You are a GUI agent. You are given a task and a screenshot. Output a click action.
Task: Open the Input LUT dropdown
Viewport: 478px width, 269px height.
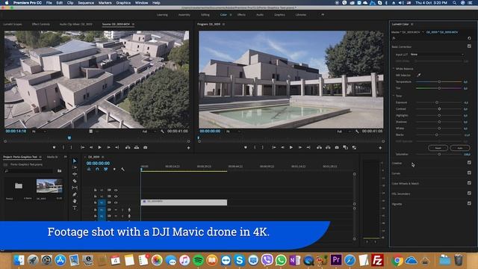point(437,55)
